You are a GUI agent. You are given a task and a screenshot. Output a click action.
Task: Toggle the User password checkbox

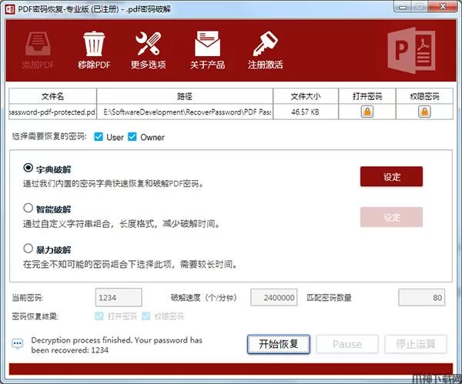[x=99, y=137]
